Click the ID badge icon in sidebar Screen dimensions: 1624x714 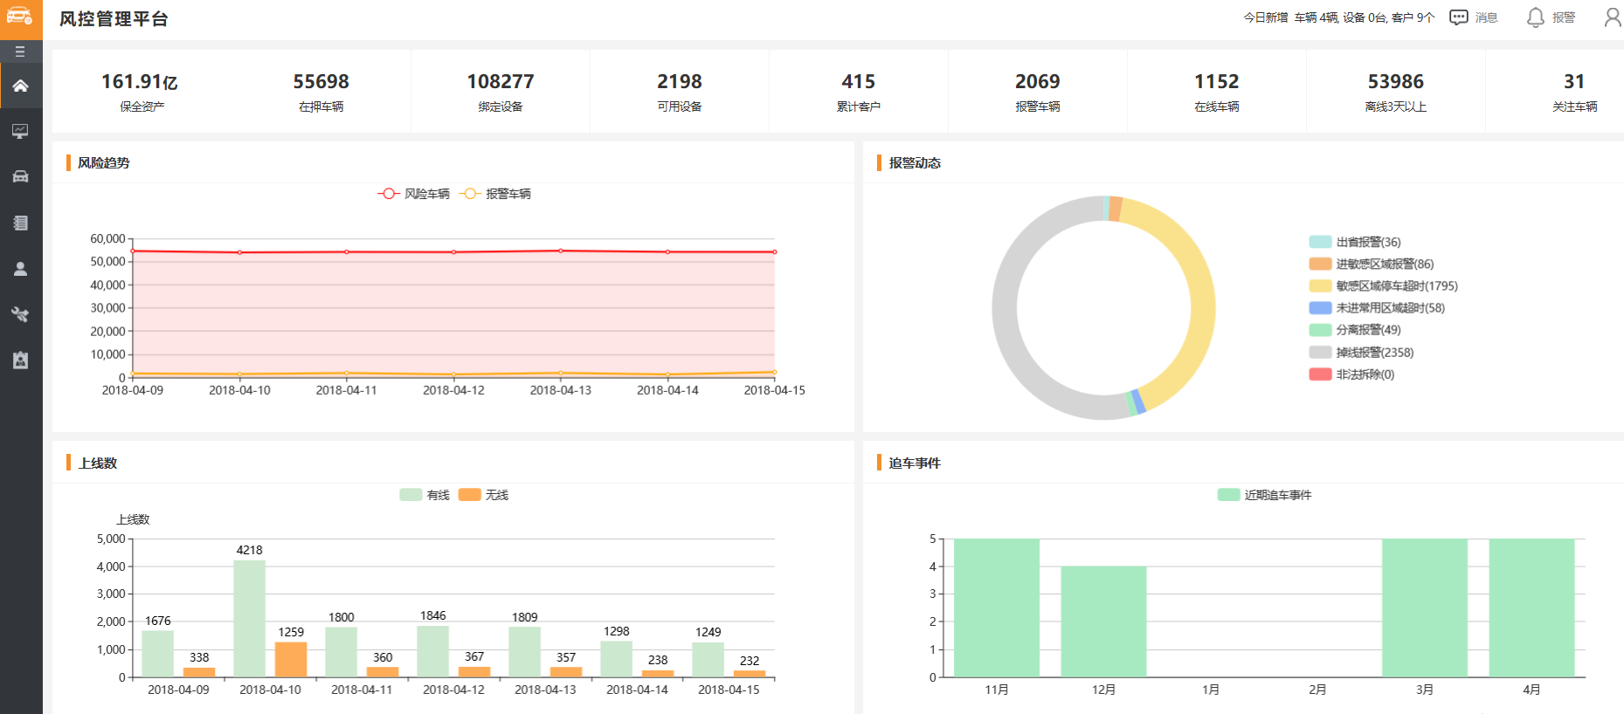coord(20,360)
